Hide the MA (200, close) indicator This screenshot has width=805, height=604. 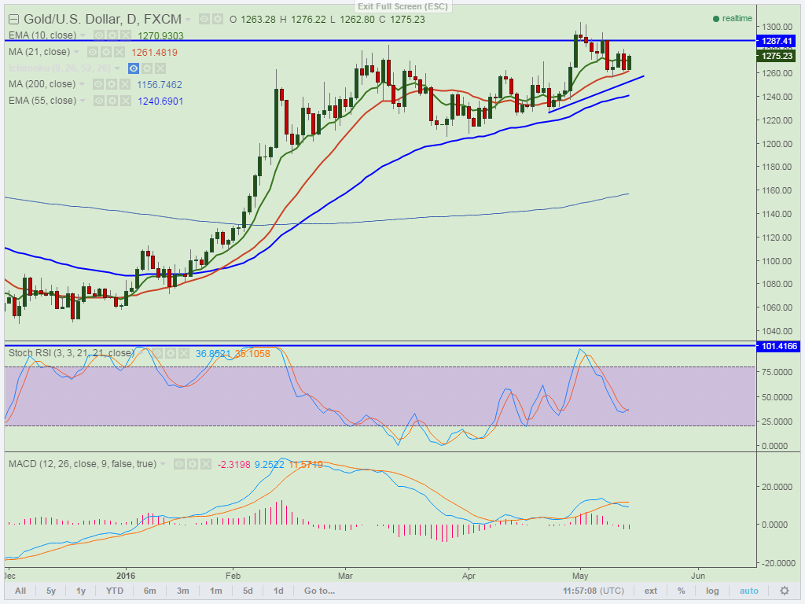click(98, 84)
